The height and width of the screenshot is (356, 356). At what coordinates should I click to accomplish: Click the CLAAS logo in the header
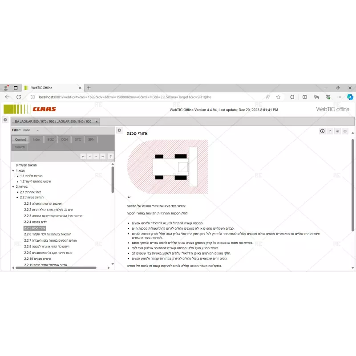tap(44, 108)
